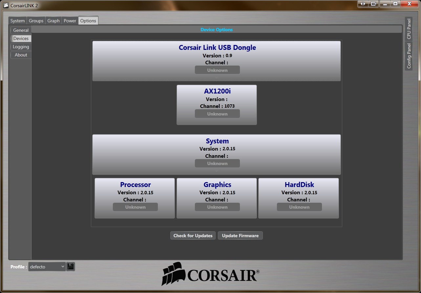Screen dimensions: 421x293
Task: Click the Update Firmware button
Action: point(240,236)
